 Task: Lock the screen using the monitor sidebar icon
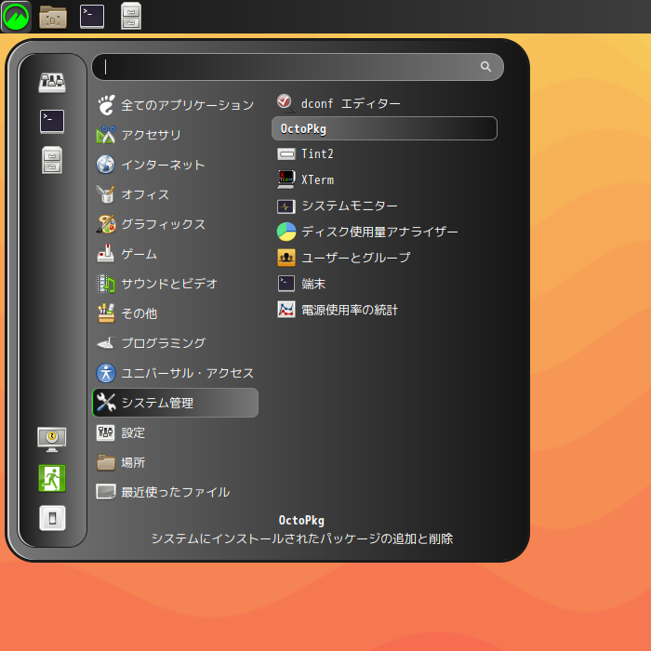click(x=52, y=440)
